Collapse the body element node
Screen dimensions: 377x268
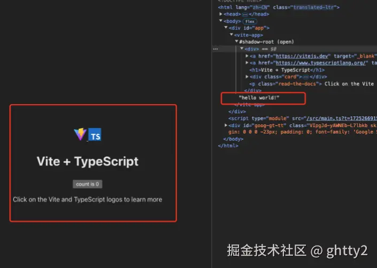[x=221, y=21]
